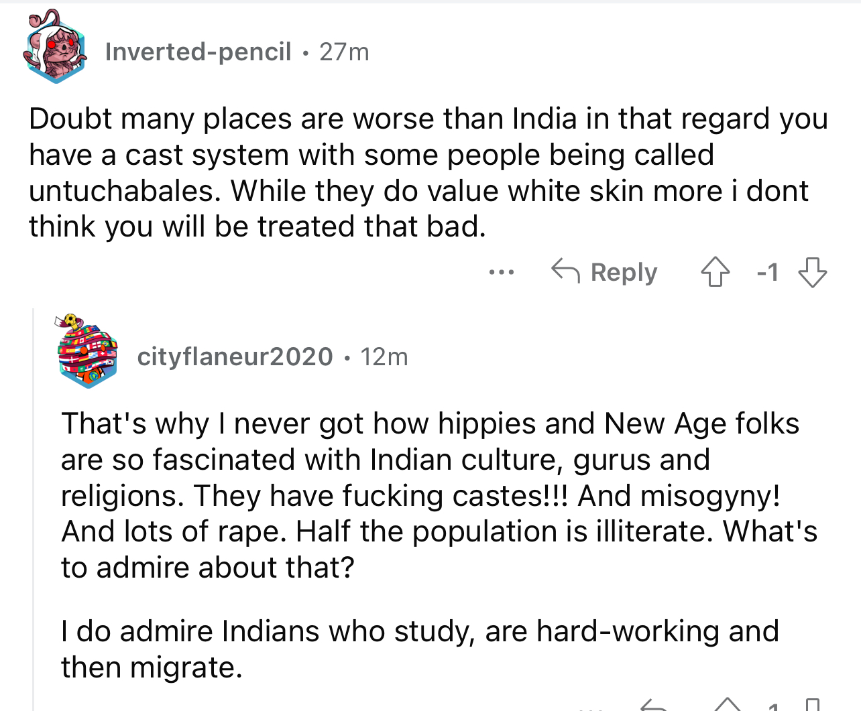Screen dimensions: 861x711
Task: Click the reply arrow under cityflaneur2020's comment
Action: point(653,705)
